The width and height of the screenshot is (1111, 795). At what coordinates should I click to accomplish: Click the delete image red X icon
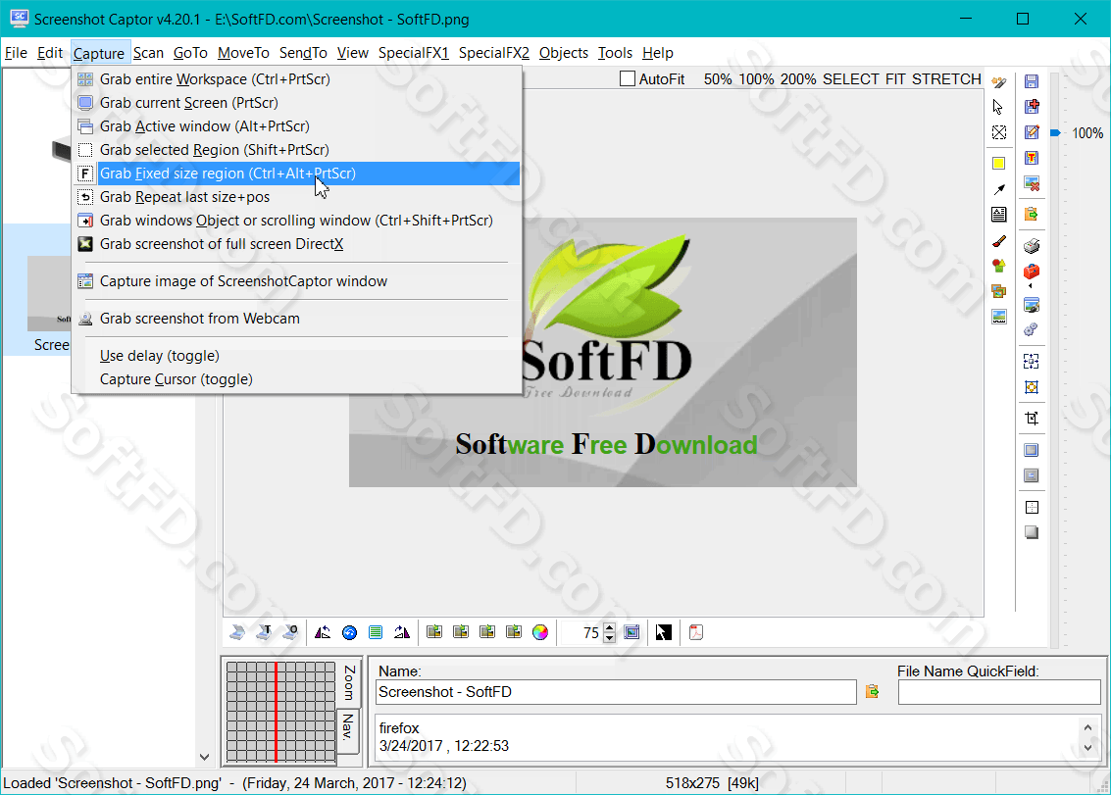click(1032, 183)
